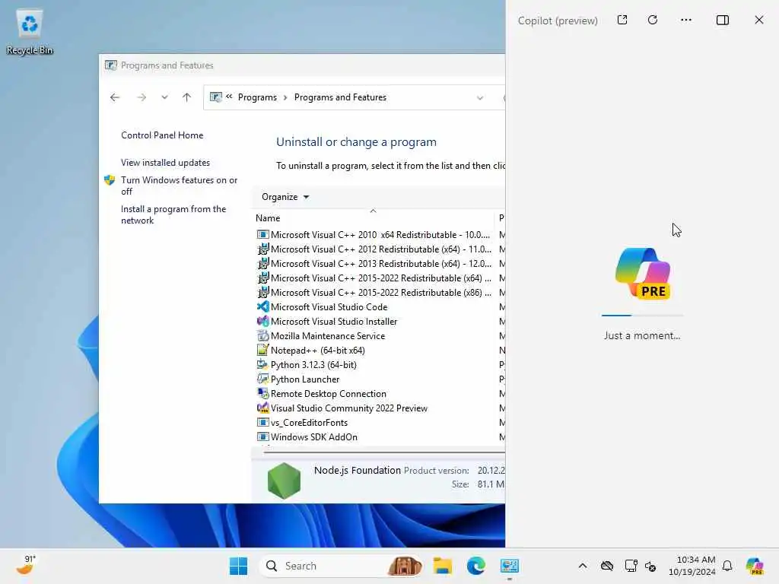
Task: Open File Explorer from taskbar
Action: coord(442,566)
